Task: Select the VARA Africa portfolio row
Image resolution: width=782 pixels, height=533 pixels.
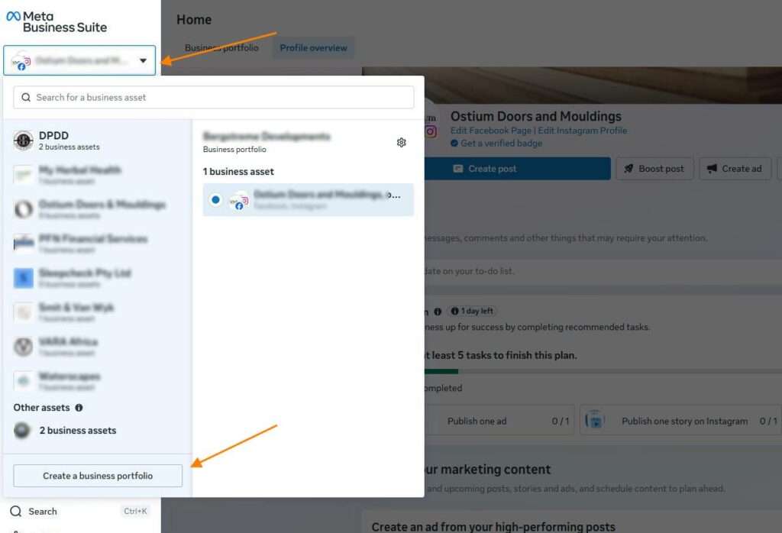Action: coord(98,347)
